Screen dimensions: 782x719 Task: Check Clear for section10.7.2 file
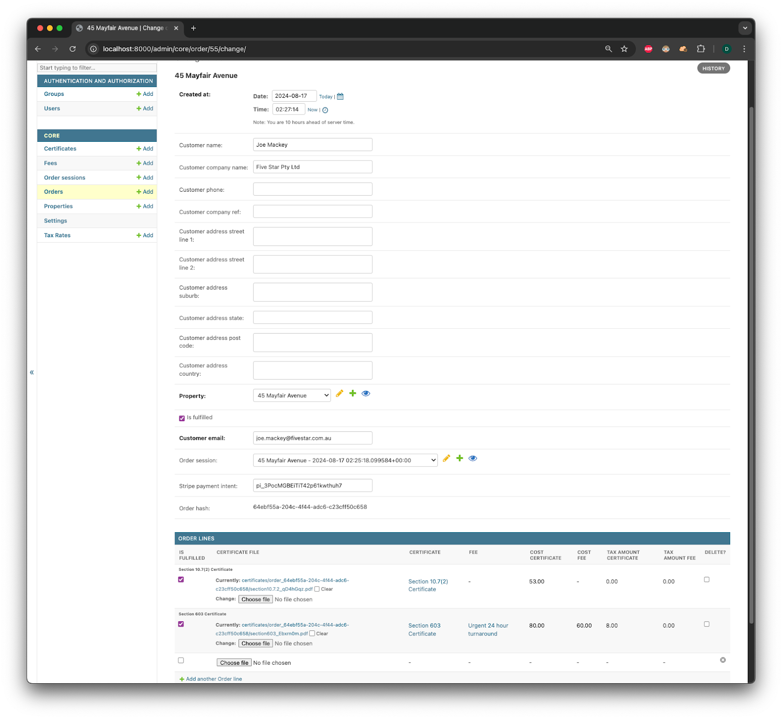tap(317, 589)
